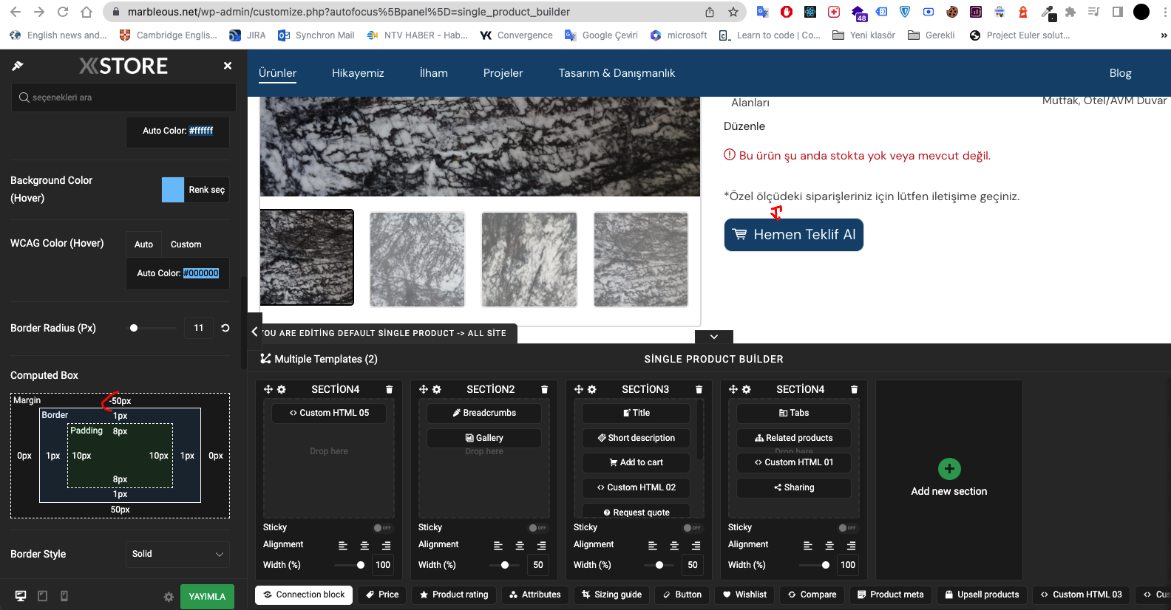Go to browser home page
The image size is (1171, 610).
86,12
